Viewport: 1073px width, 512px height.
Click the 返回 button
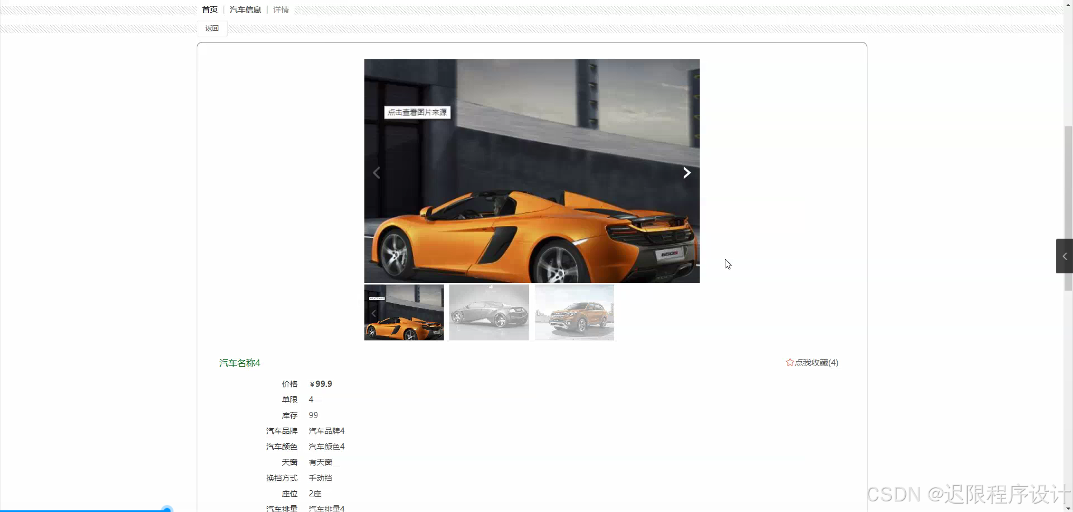click(212, 28)
